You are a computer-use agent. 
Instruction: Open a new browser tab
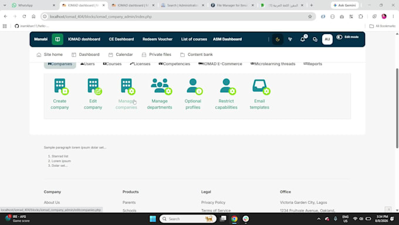(312, 5)
